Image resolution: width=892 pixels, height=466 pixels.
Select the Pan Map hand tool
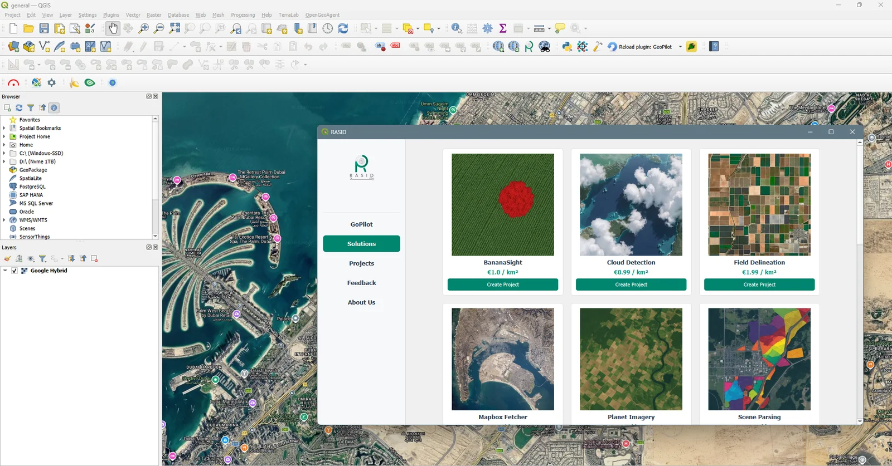pyautogui.click(x=113, y=28)
